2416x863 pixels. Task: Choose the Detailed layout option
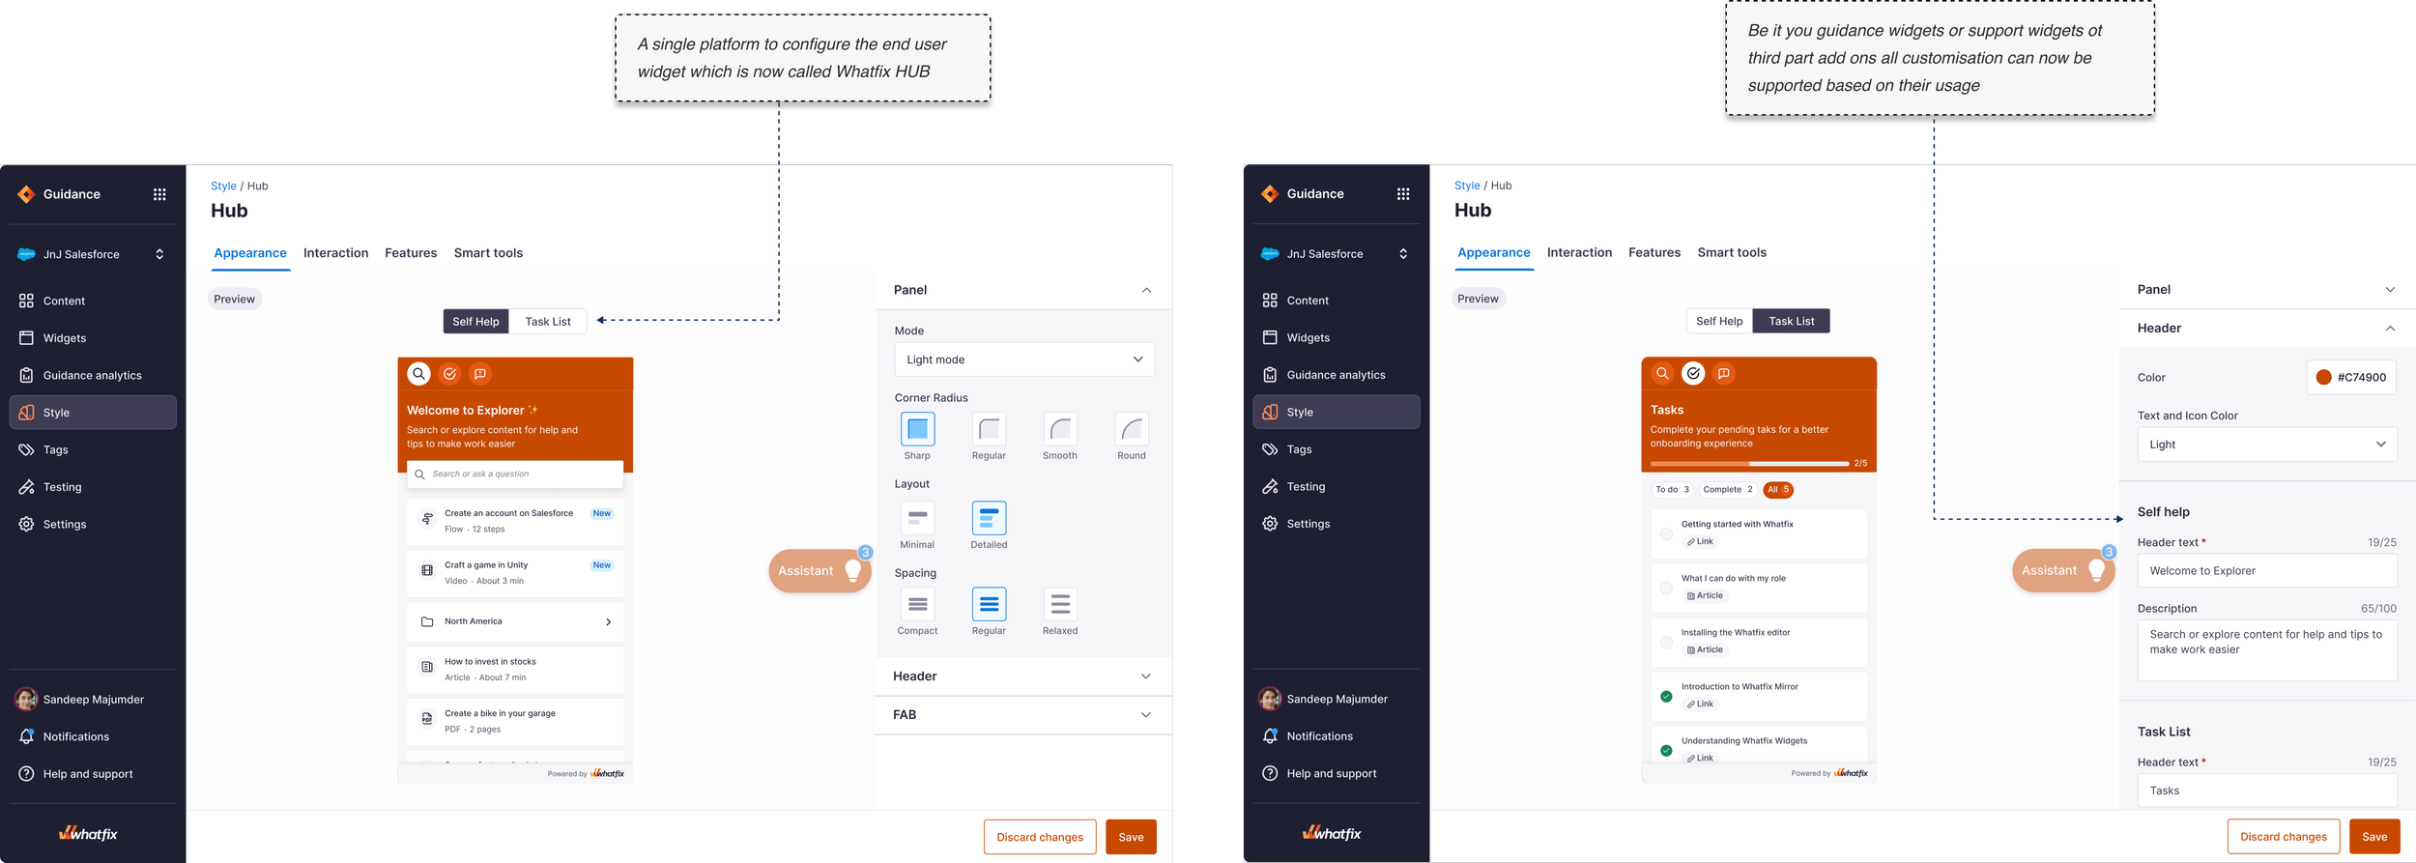989,518
